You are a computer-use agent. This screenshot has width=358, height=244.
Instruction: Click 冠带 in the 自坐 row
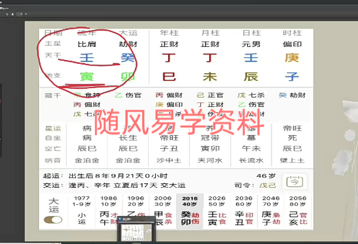tap(210, 138)
